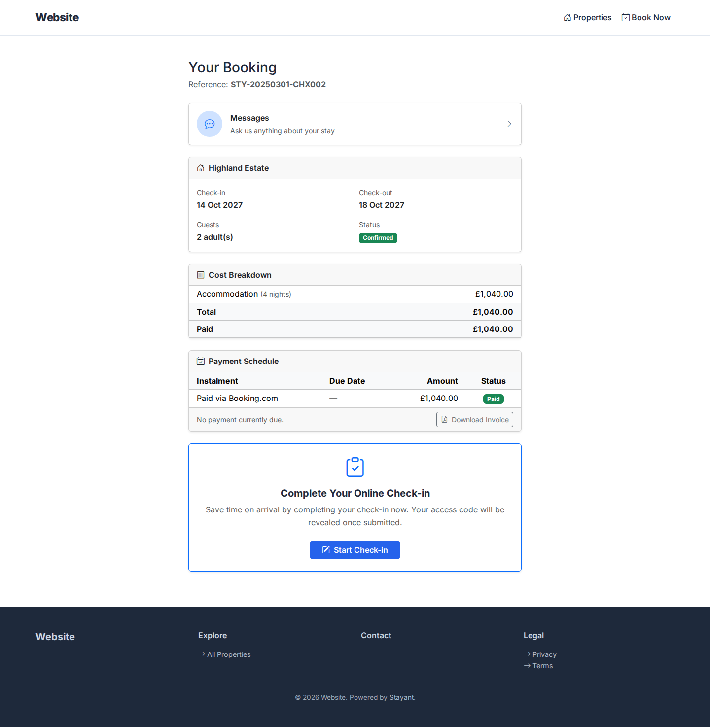Click the pencil icon on Start Check-in

coord(326,550)
